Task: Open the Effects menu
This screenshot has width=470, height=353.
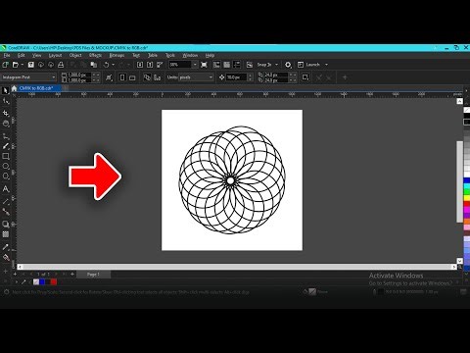Action: tap(95, 55)
